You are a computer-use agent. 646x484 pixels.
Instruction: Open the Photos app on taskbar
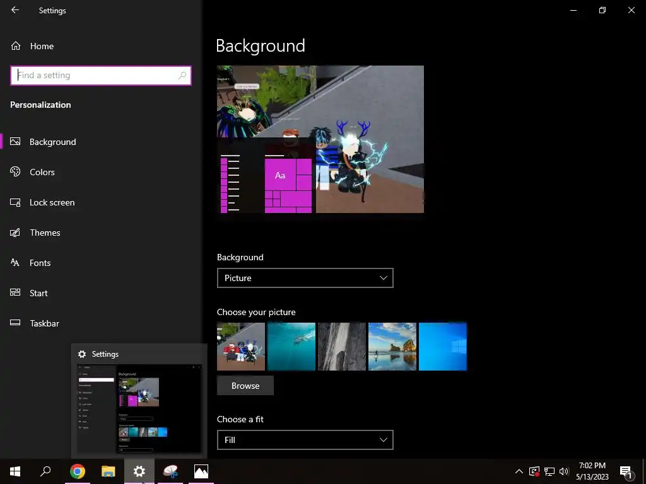tap(201, 471)
